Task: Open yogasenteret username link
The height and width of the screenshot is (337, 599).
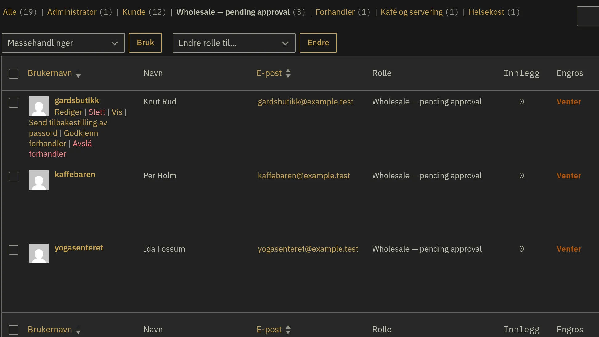Action: click(79, 248)
